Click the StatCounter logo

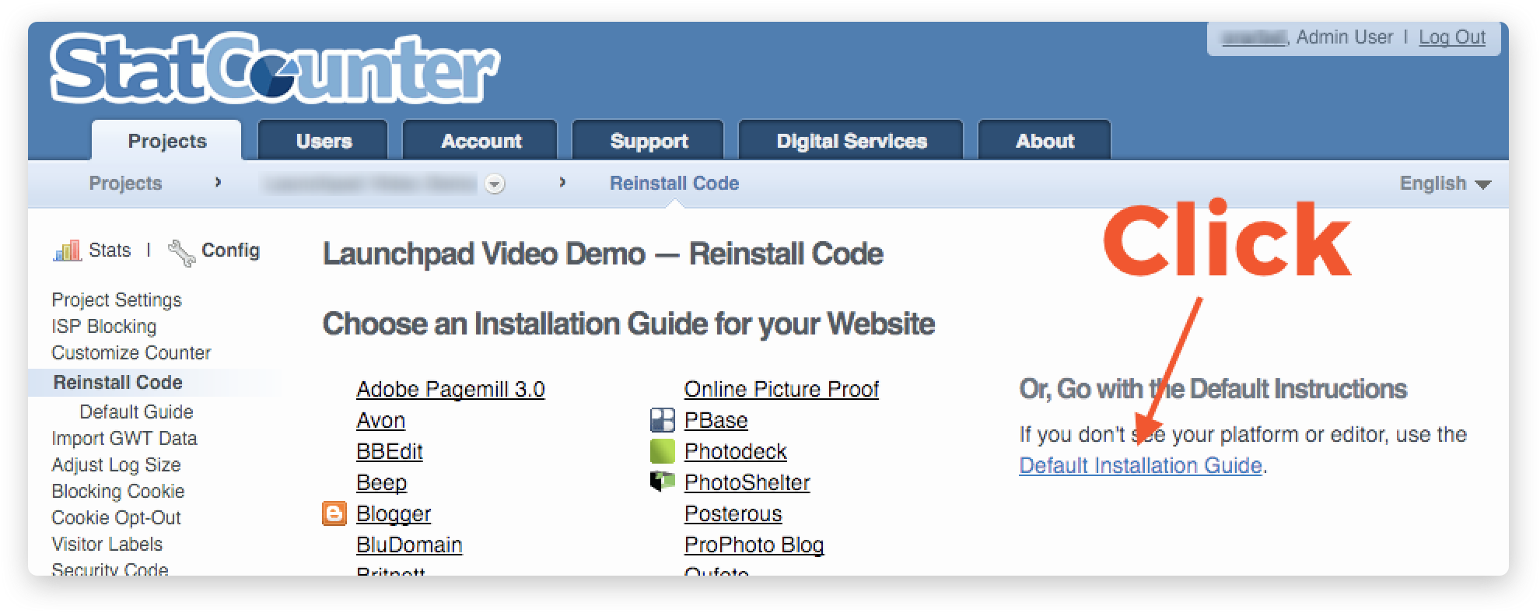275,69
